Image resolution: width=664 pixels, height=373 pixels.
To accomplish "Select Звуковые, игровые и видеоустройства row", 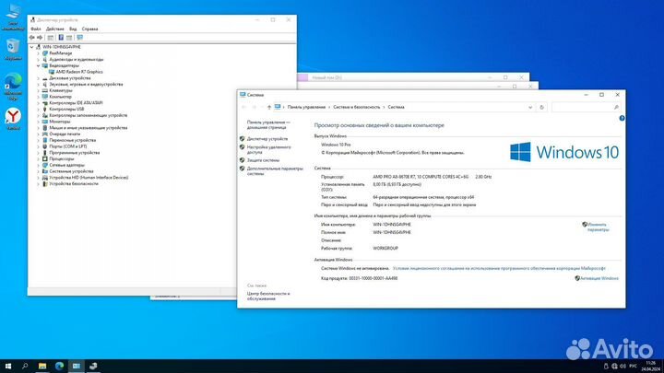I will click(x=86, y=85).
